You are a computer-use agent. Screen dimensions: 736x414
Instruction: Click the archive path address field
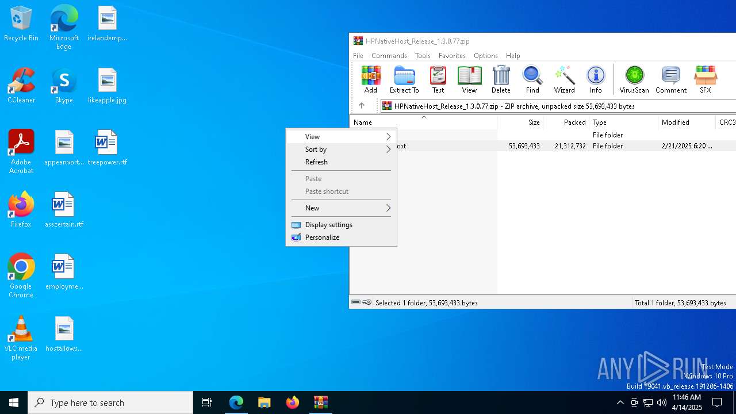click(x=558, y=106)
